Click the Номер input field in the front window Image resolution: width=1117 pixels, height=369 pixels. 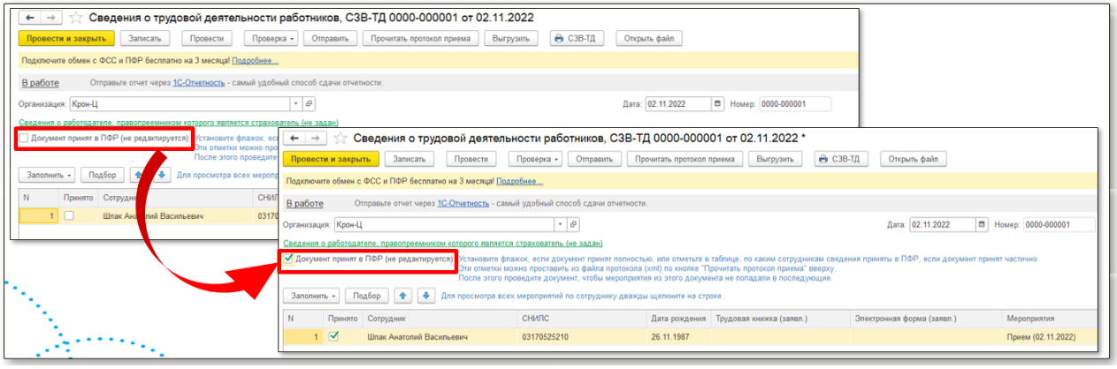(x=1059, y=224)
